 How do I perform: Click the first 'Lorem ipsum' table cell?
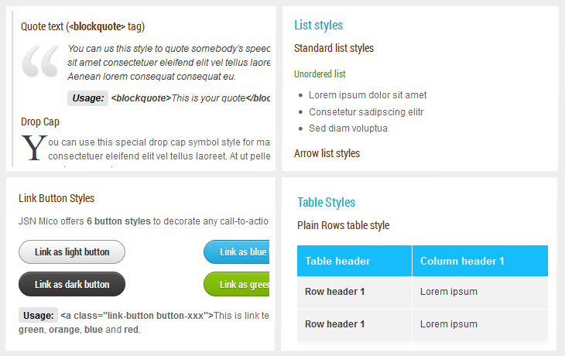(449, 292)
